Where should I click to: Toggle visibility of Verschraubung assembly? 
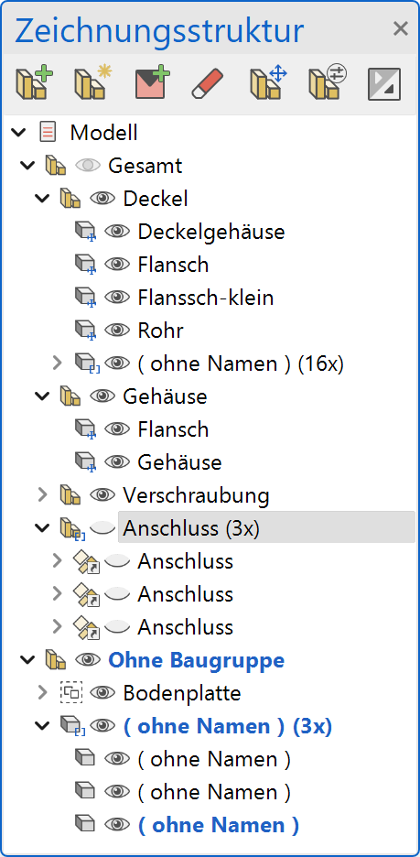click(102, 495)
